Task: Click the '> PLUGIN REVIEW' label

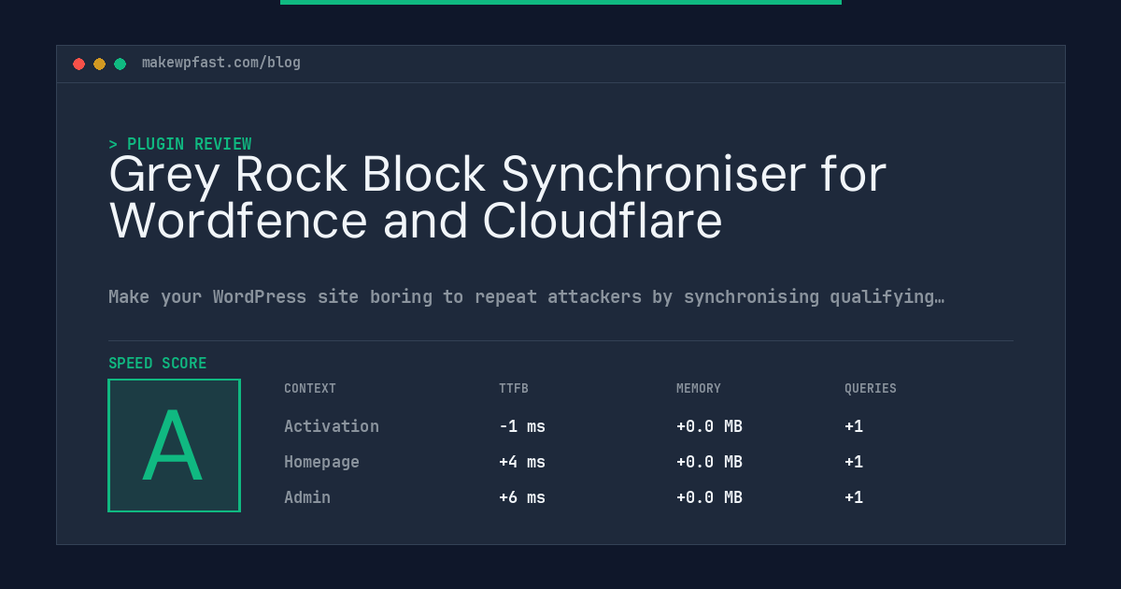Action: (180, 144)
